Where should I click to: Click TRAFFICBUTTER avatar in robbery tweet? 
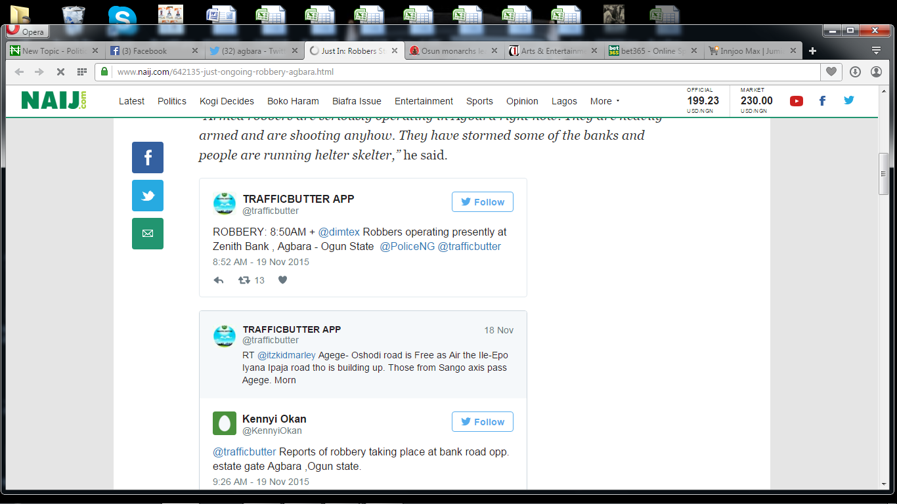tap(225, 203)
